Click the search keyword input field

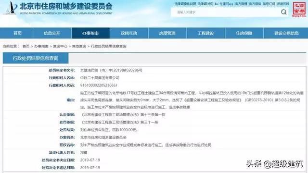[226, 12]
